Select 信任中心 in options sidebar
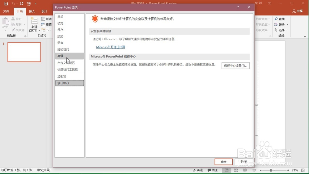This screenshot has width=309, height=174. pos(69,83)
